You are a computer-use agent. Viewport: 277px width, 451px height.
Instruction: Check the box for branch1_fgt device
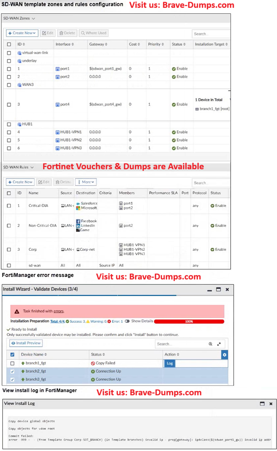(x=12, y=363)
